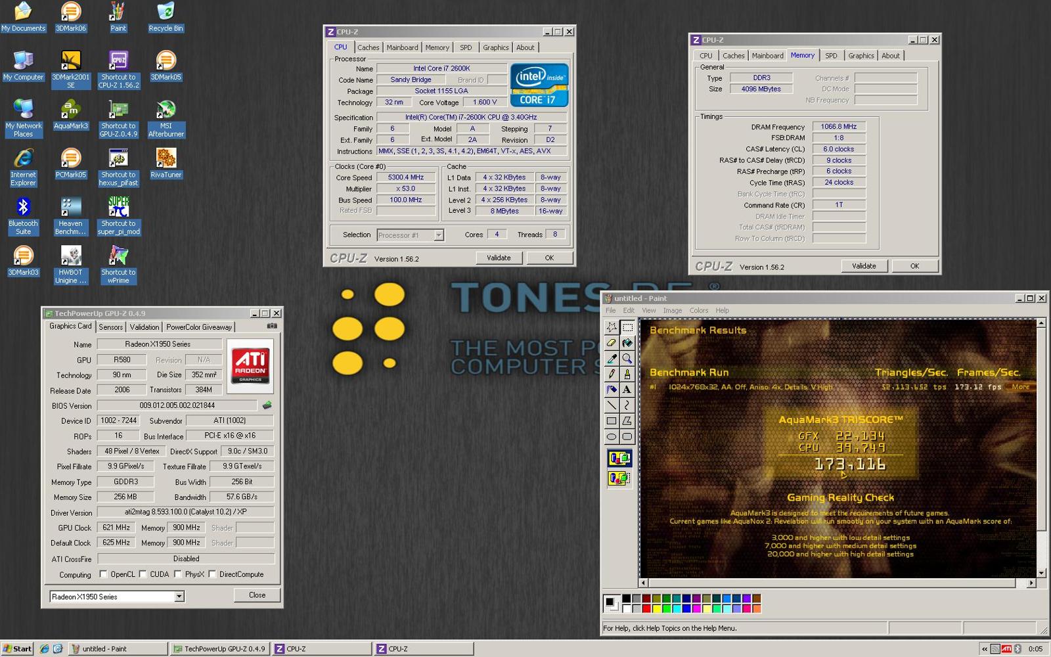The height and width of the screenshot is (657, 1051).
Task: Choose the Brush tool in Paint
Action: tap(627, 374)
